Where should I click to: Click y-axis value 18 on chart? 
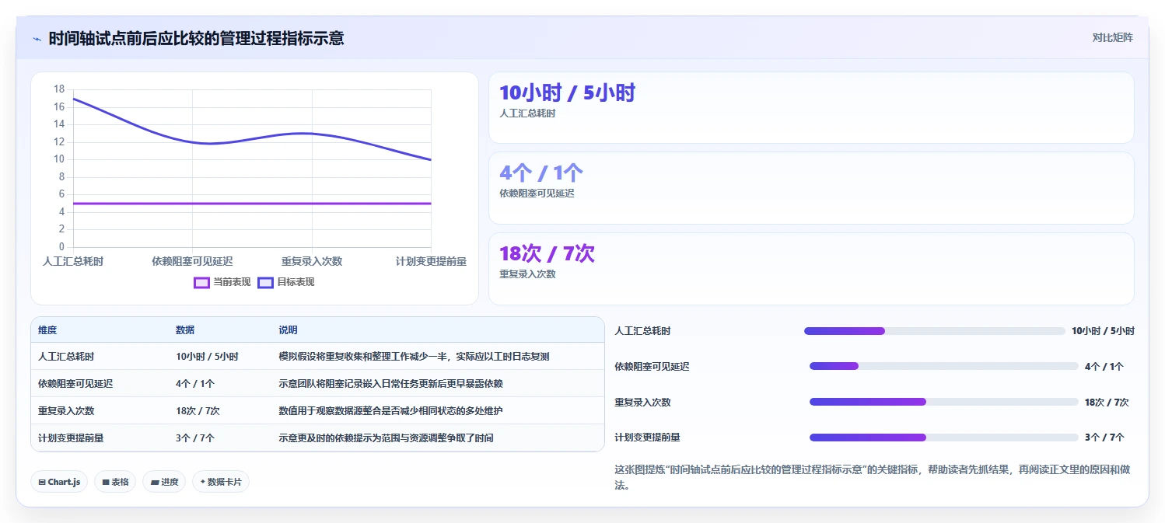[59, 89]
